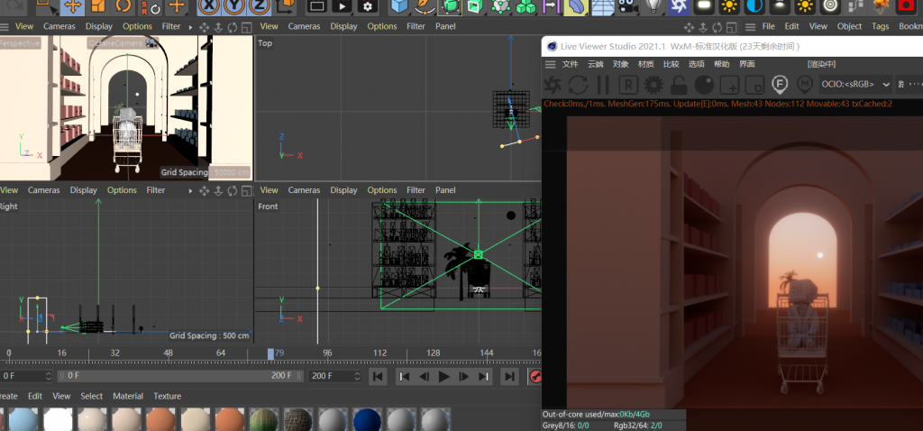Toggle the Live Viewer camera lock icon
The image size is (923, 431).
click(679, 84)
